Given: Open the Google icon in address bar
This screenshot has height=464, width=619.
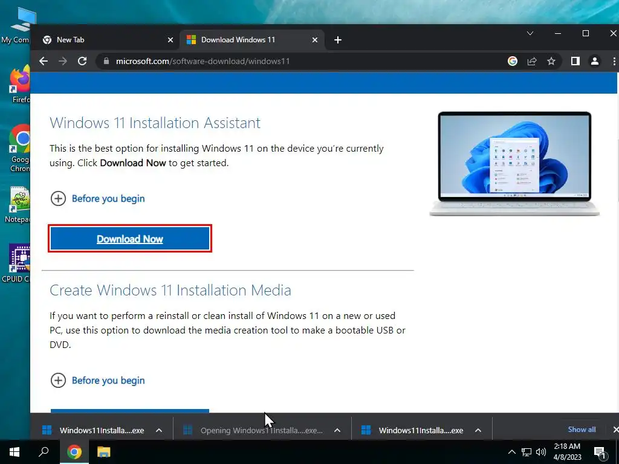Looking at the screenshot, I should 513,61.
